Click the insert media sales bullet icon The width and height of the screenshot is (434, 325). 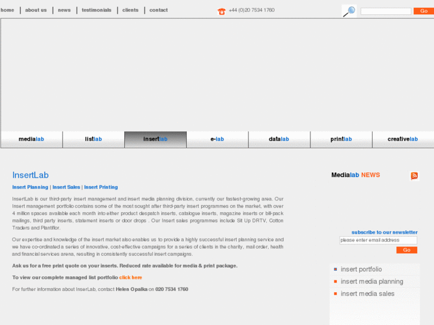(335, 293)
